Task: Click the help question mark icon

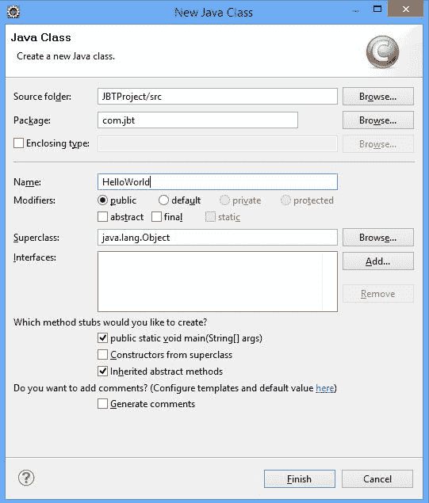Action: pos(26,478)
